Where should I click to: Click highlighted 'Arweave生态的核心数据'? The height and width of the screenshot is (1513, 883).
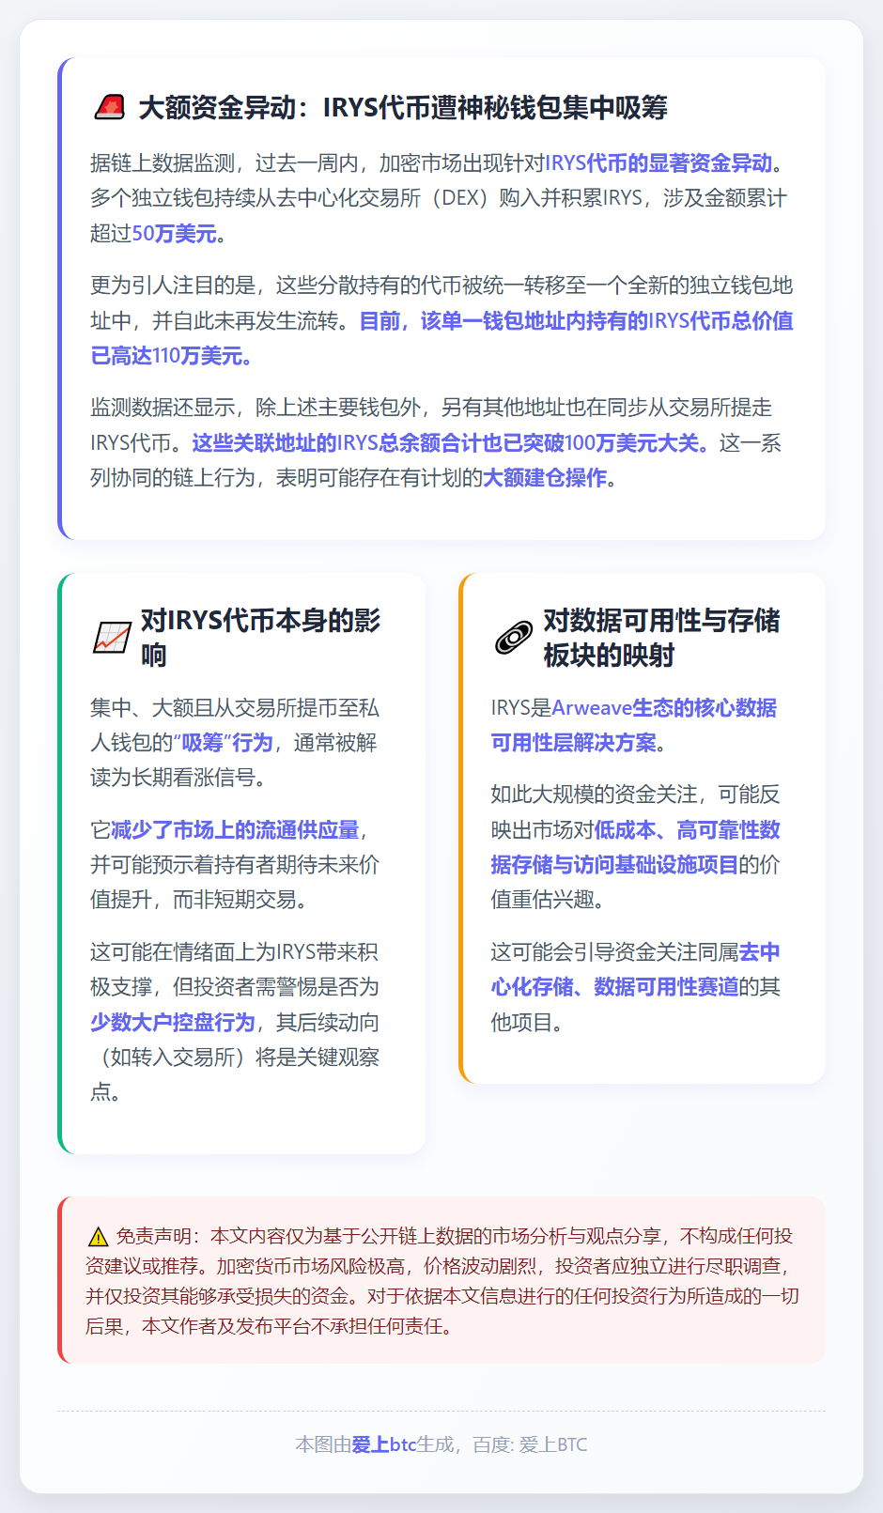(664, 708)
